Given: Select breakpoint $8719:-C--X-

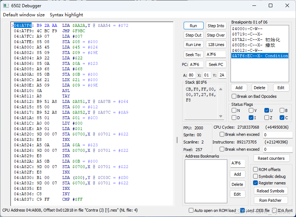Looking at the screenshot, I should pyautogui.click(x=260, y=34).
